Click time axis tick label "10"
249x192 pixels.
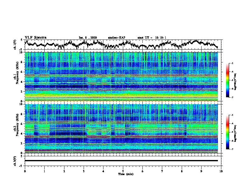coord(221,171)
